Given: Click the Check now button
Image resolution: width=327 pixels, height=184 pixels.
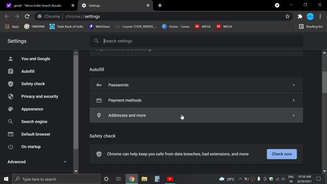Looking at the screenshot, I should [282, 154].
